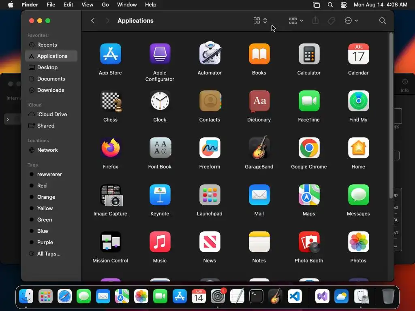This screenshot has width=415, height=311.
Task: Open iCloud Drive in the sidebar
Action: click(x=51, y=114)
